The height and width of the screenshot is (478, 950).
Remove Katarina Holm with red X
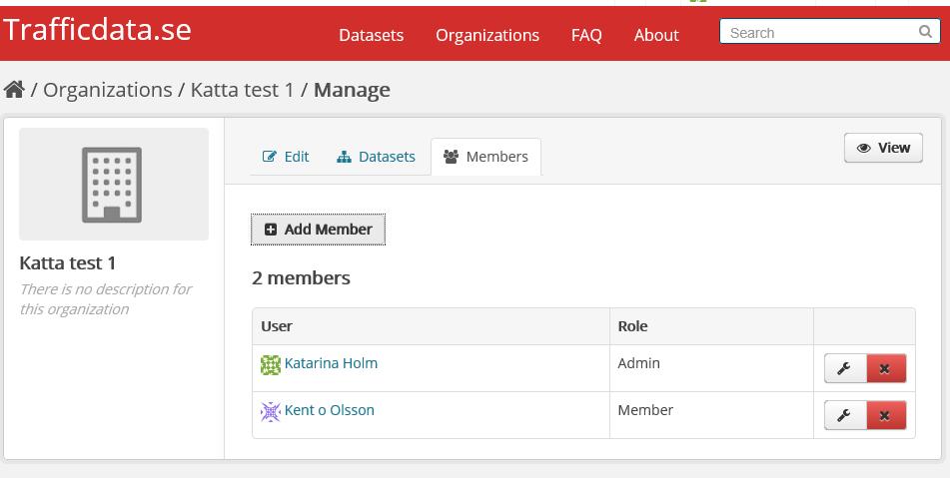tap(886, 368)
